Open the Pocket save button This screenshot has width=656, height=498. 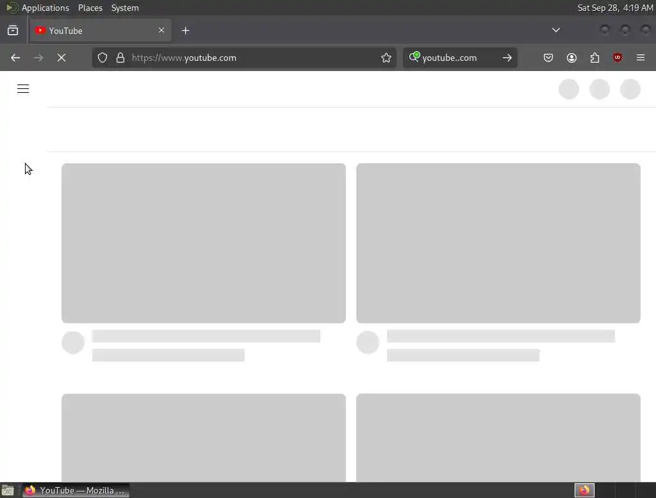pyautogui.click(x=548, y=58)
